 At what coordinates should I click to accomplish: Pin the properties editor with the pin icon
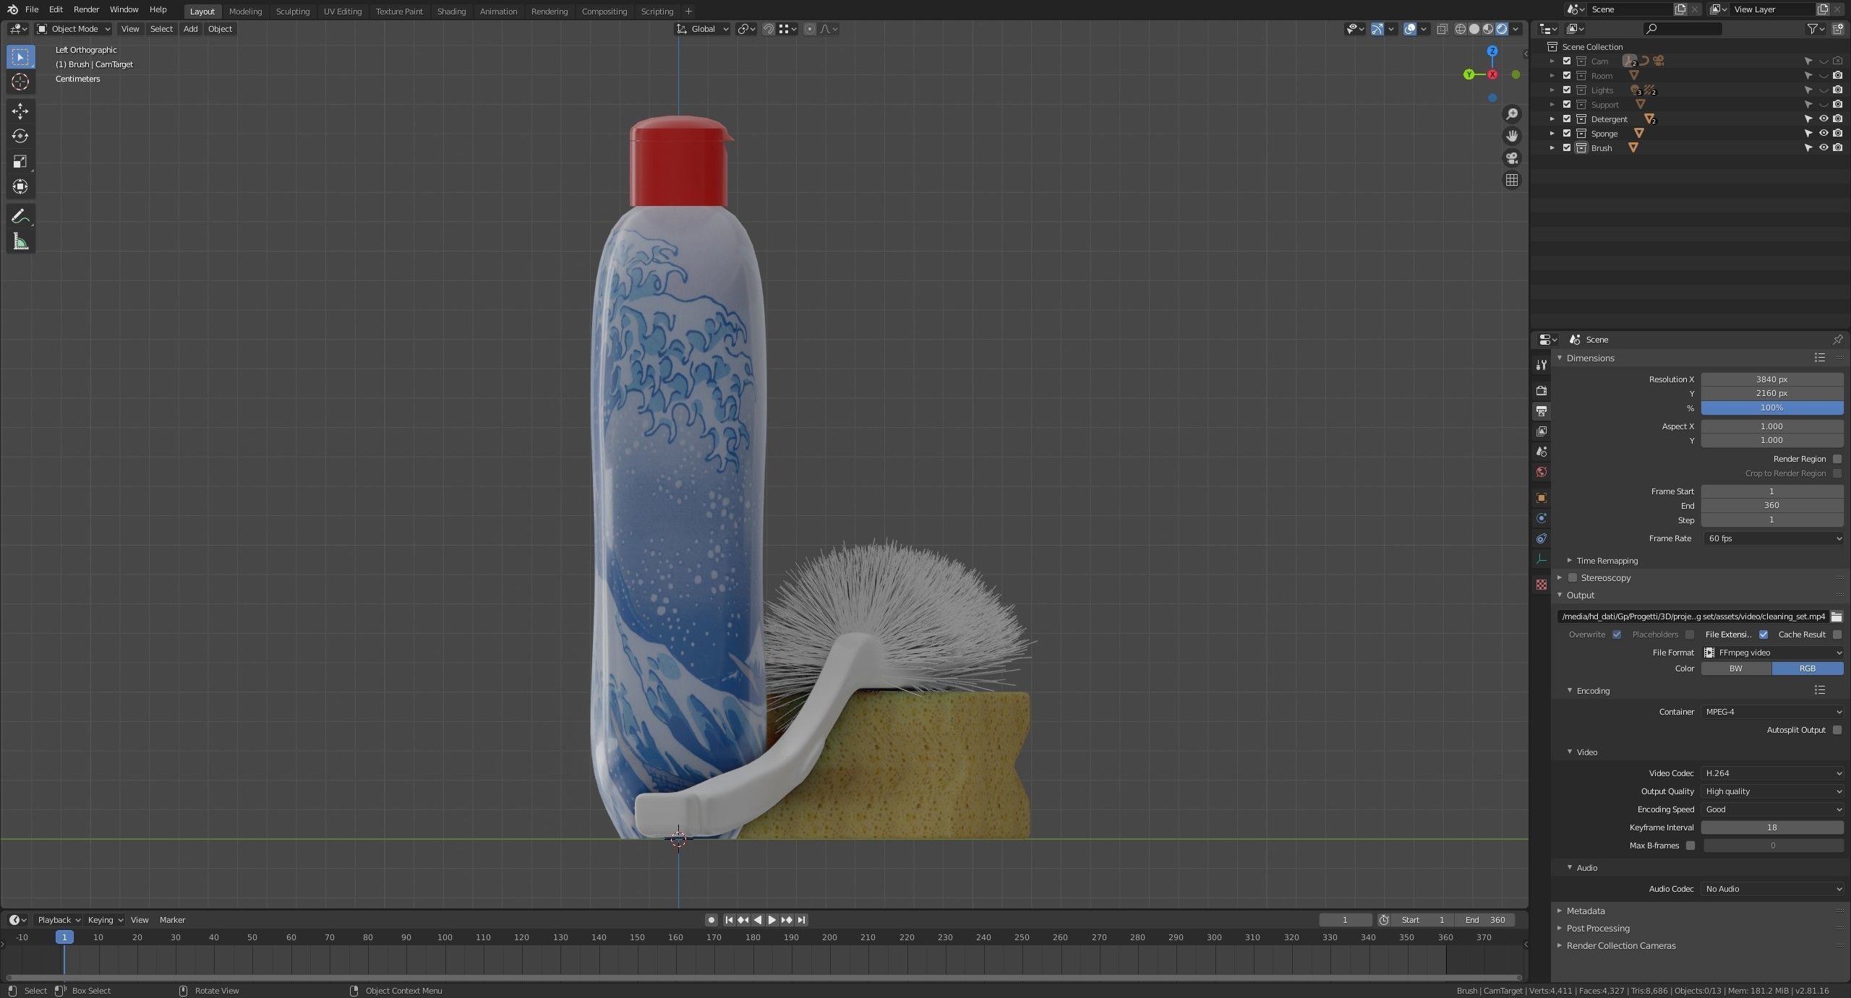click(1837, 340)
